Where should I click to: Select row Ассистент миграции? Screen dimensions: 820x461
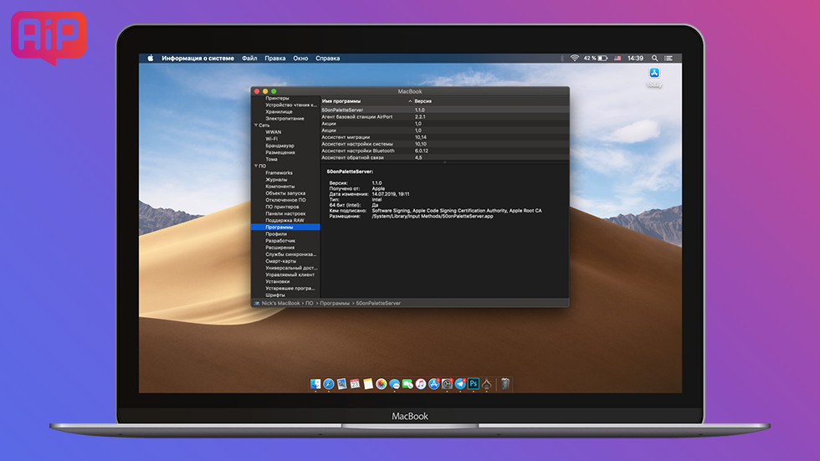pos(444,137)
